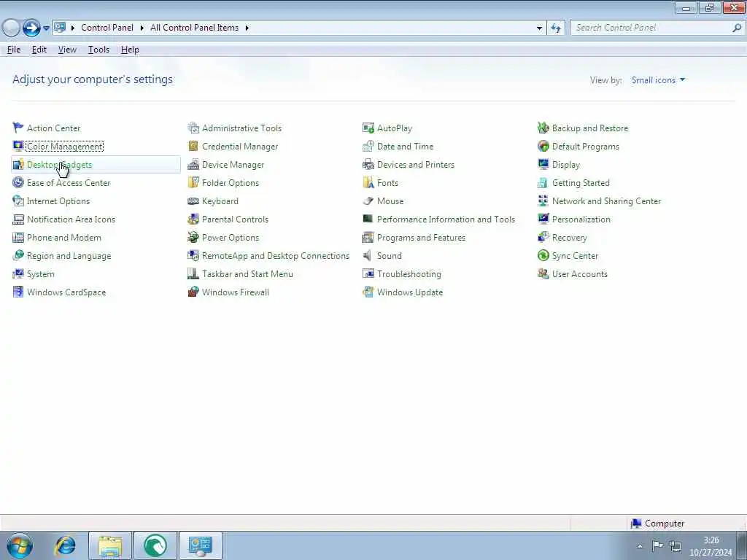This screenshot has height=560, width=747.
Task: Click the Network and Sharing Center icon
Action: click(543, 201)
